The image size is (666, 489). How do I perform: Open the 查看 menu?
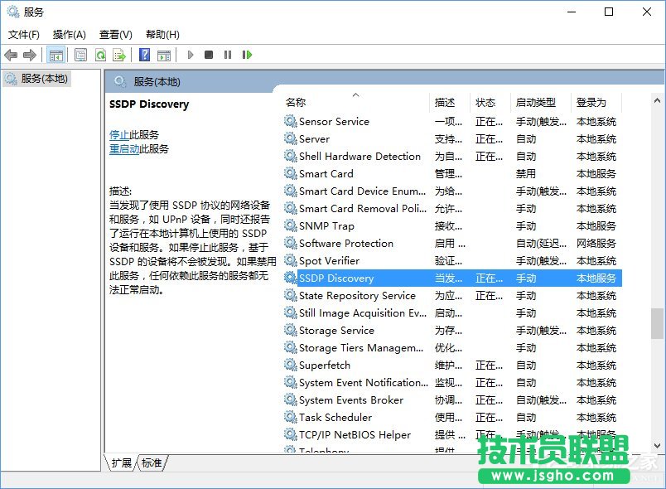tap(115, 35)
